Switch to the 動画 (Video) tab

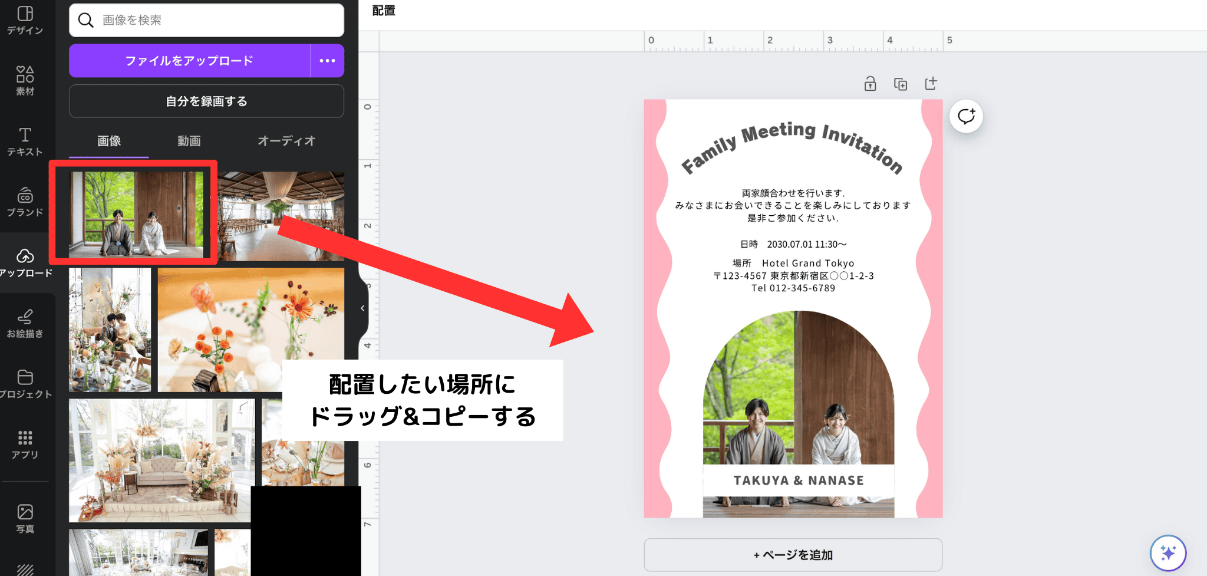tap(189, 141)
